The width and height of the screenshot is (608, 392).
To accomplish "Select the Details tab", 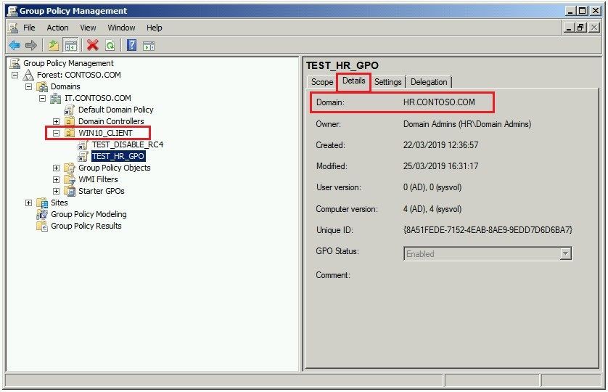I will (x=353, y=81).
